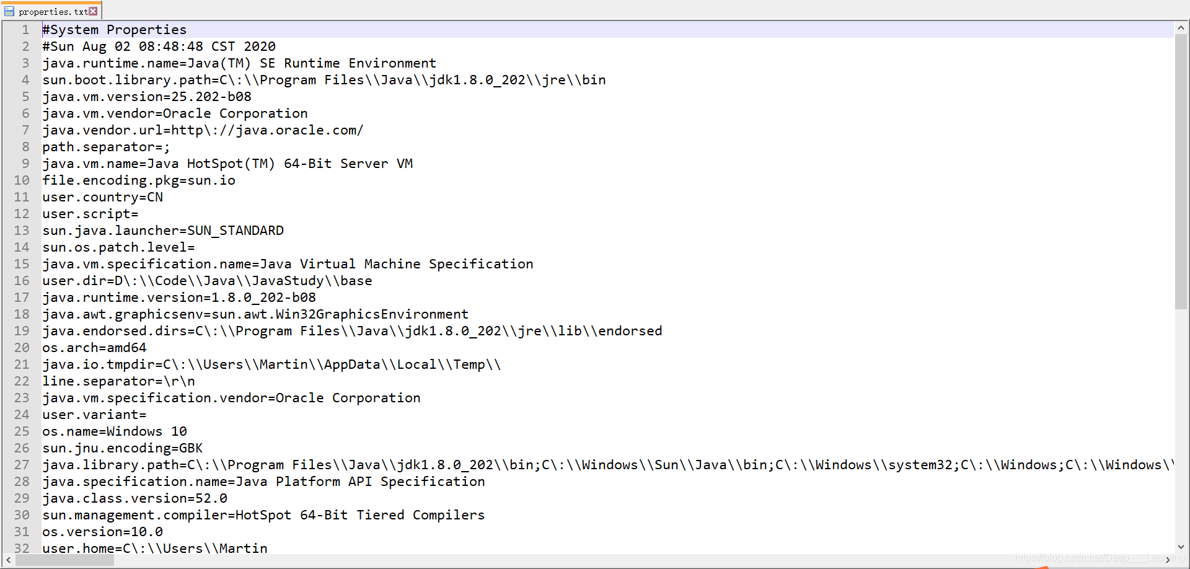Select the properties.txt tab
Image resolution: width=1190 pixels, height=569 pixels.
pos(51,11)
